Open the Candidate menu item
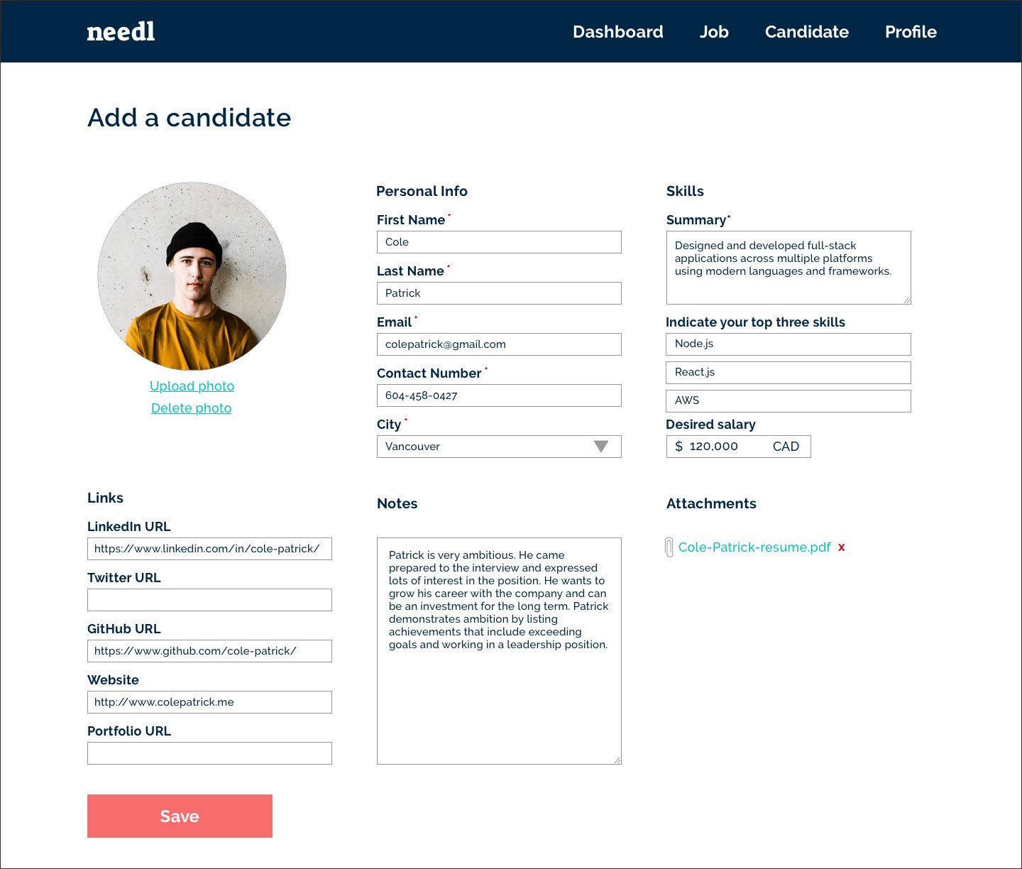 (806, 32)
